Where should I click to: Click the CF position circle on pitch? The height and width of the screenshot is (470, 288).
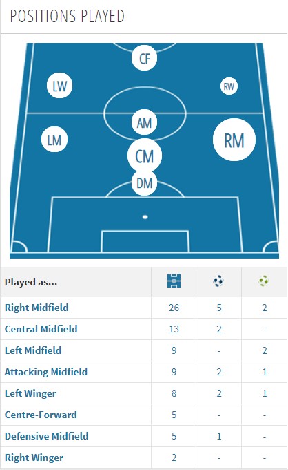144,58
